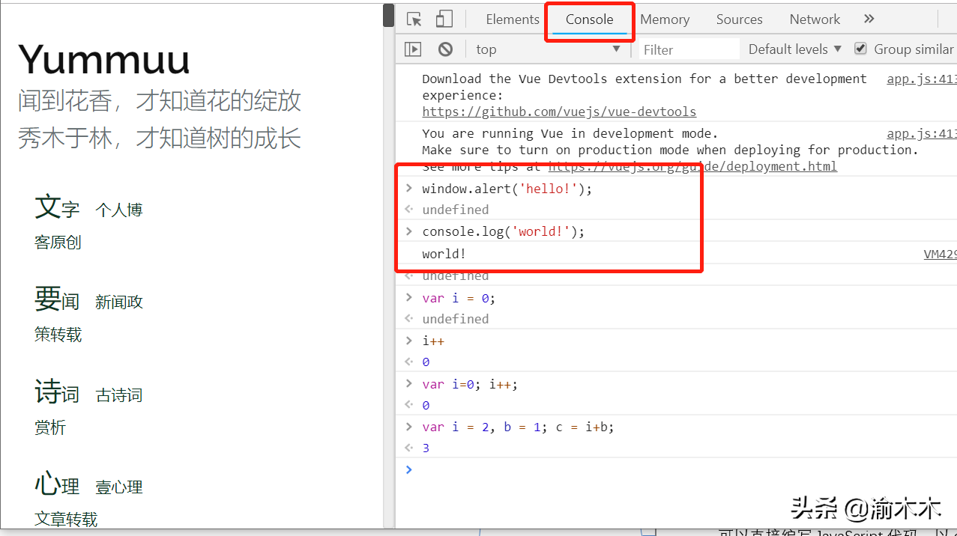Activate the inspect element picker icon

[x=414, y=19]
